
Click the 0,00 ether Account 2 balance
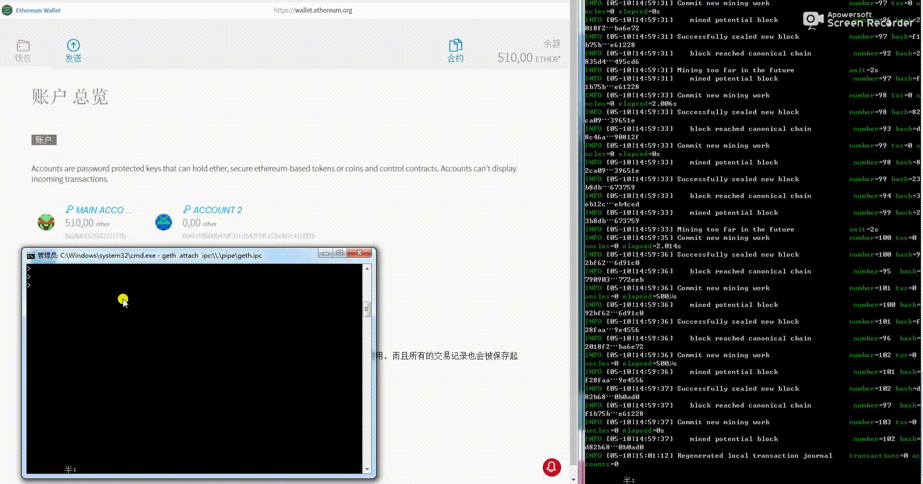(199, 223)
